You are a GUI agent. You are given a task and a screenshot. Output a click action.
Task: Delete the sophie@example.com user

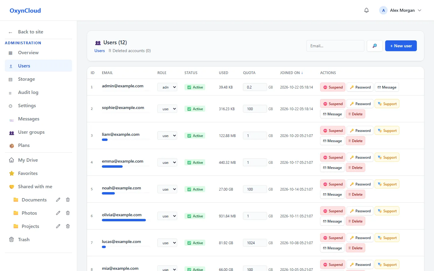(x=355, y=114)
